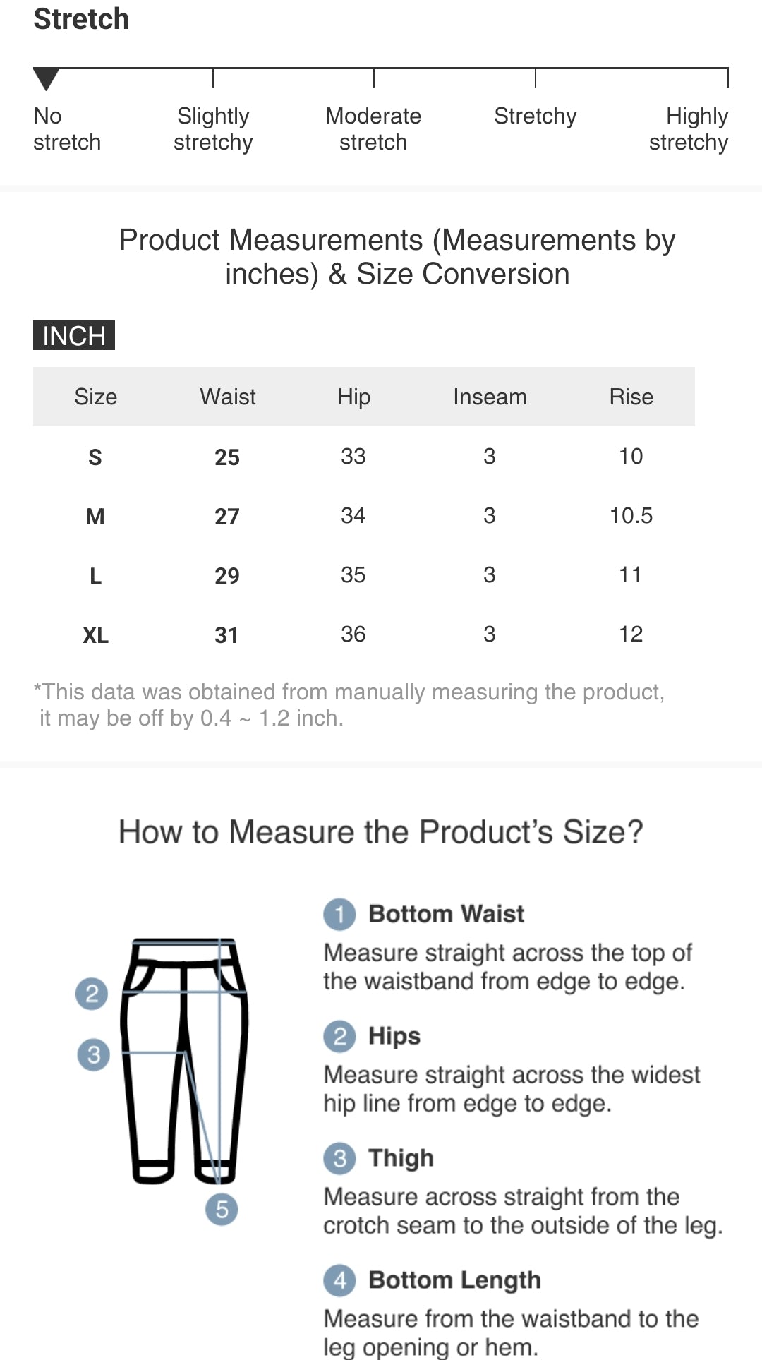Select the S size row label

pos(95,457)
